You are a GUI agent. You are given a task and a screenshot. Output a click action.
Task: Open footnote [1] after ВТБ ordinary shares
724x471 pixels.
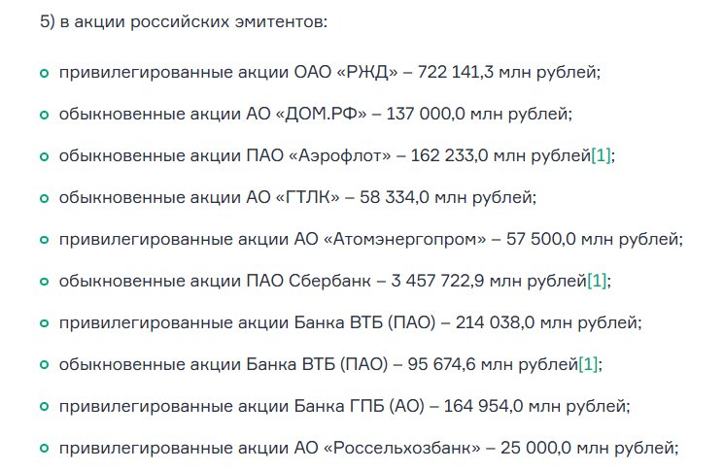[x=588, y=364]
